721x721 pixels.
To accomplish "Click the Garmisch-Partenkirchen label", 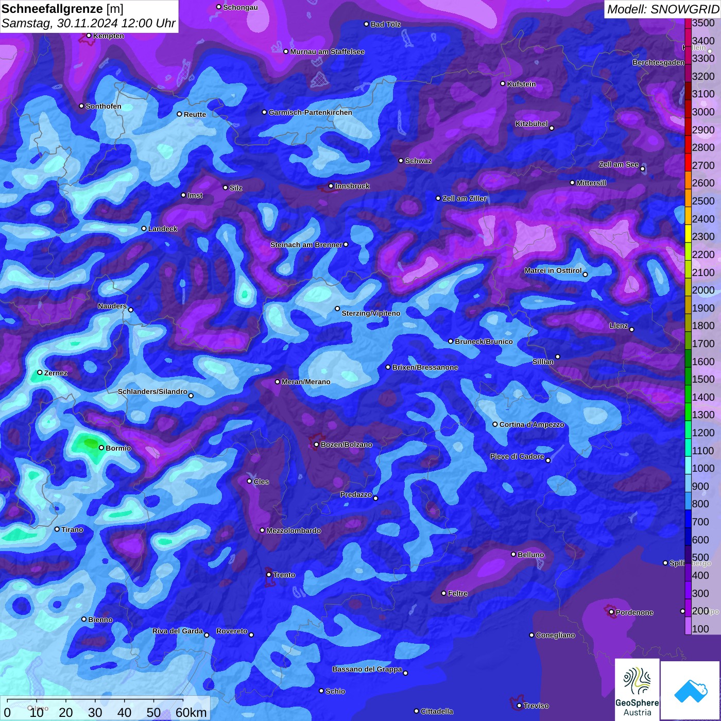I will 311,112.
